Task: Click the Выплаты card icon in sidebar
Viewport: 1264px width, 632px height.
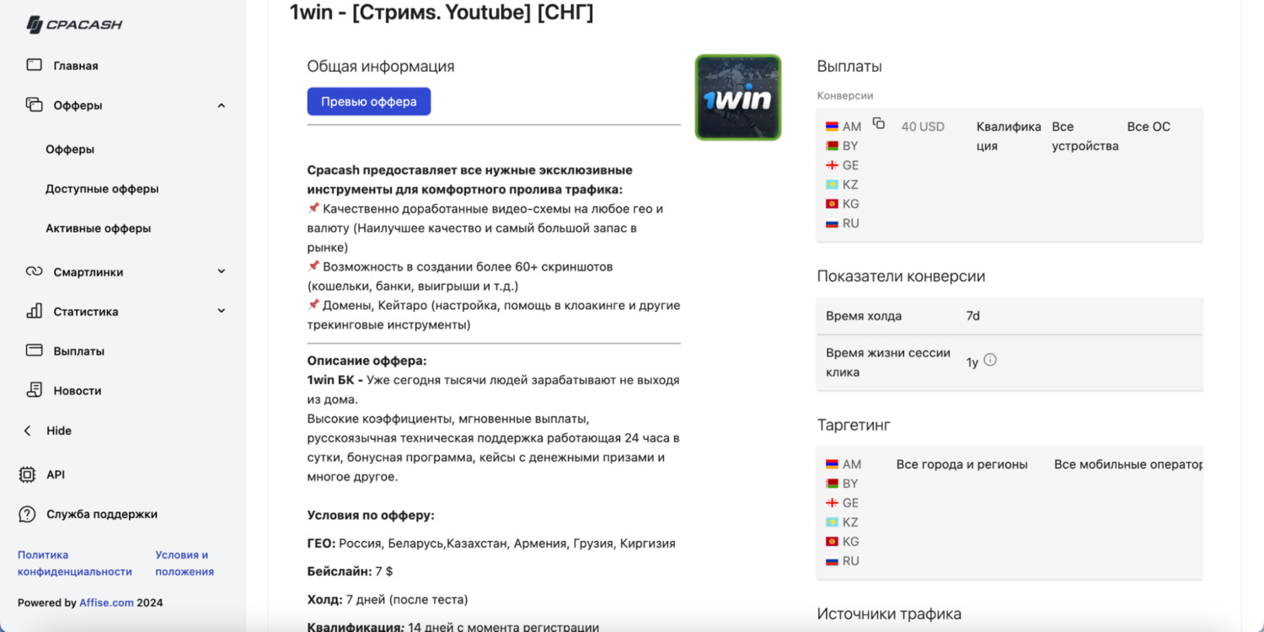Action: click(34, 351)
